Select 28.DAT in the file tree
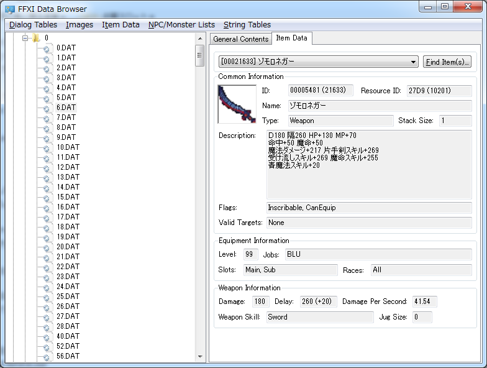Image resolution: width=487 pixels, height=368 pixels. coord(68,326)
